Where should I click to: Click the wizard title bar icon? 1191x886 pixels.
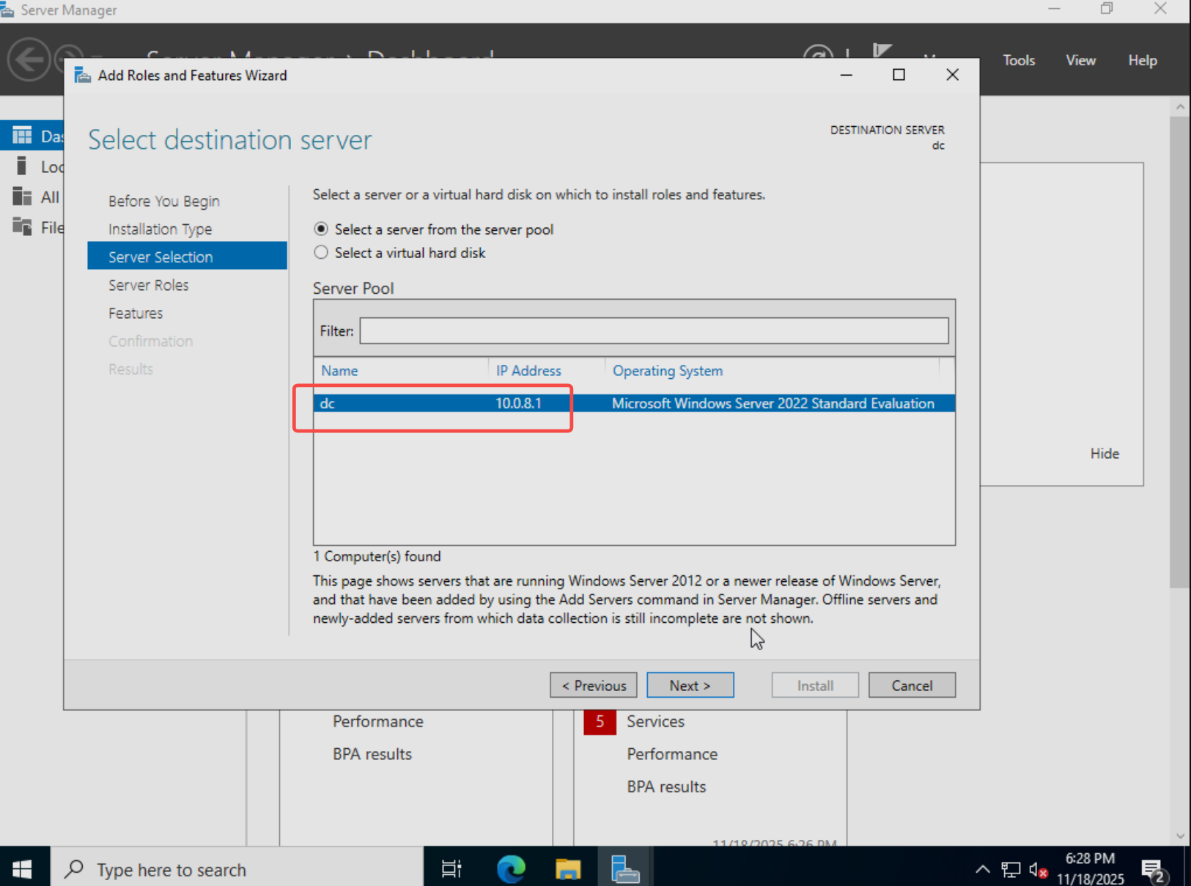pos(83,75)
